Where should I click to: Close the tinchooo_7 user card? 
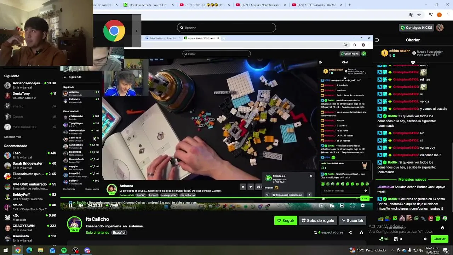click(311, 176)
